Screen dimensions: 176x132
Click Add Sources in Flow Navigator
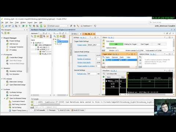pyautogui.click(x=14, y=44)
